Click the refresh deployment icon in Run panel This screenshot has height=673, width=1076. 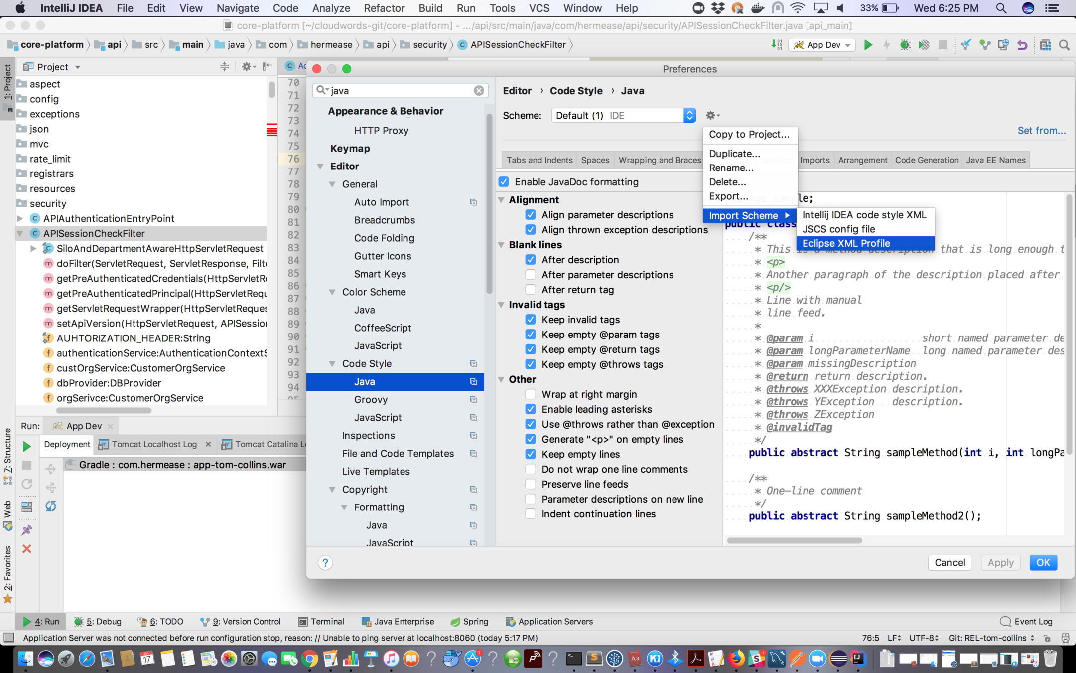pyautogui.click(x=51, y=506)
